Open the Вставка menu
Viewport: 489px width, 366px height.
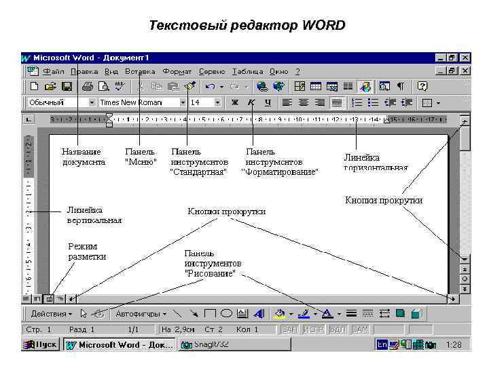[140, 72]
